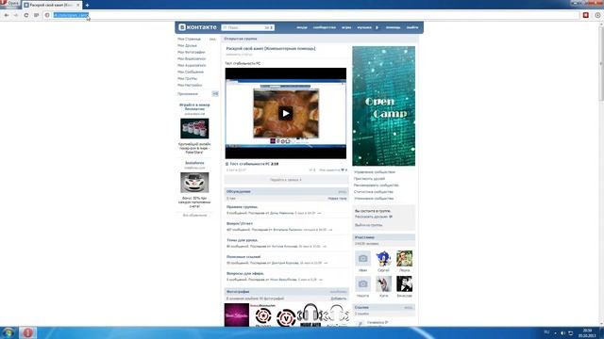Click the browser forward arrow
Image resolution: width=604 pixels, height=339 pixels.
click(16, 15)
